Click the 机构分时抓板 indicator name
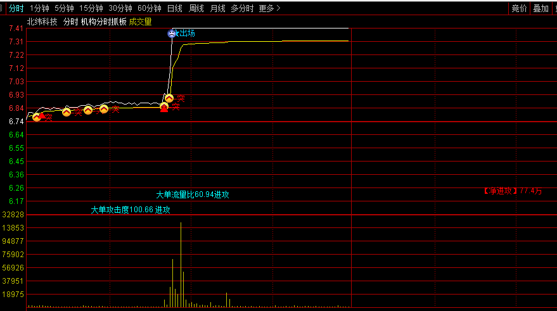Viewport: 557px width, 311px height. pyautogui.click(x=104, y=22)
